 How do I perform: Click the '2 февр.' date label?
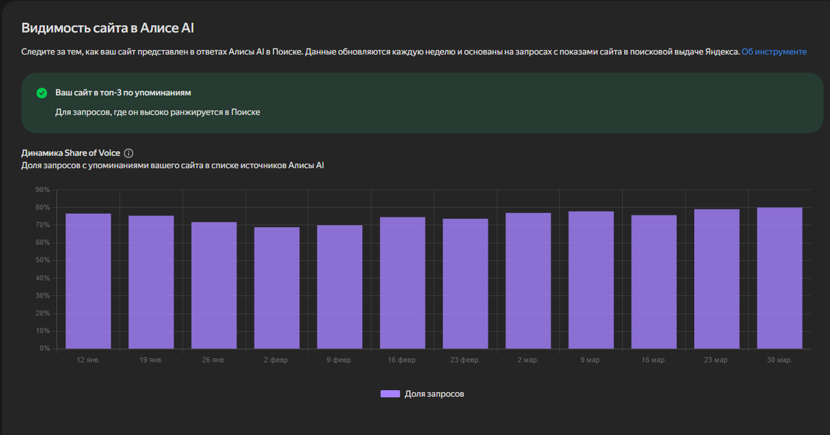click(x=277, y=360)
